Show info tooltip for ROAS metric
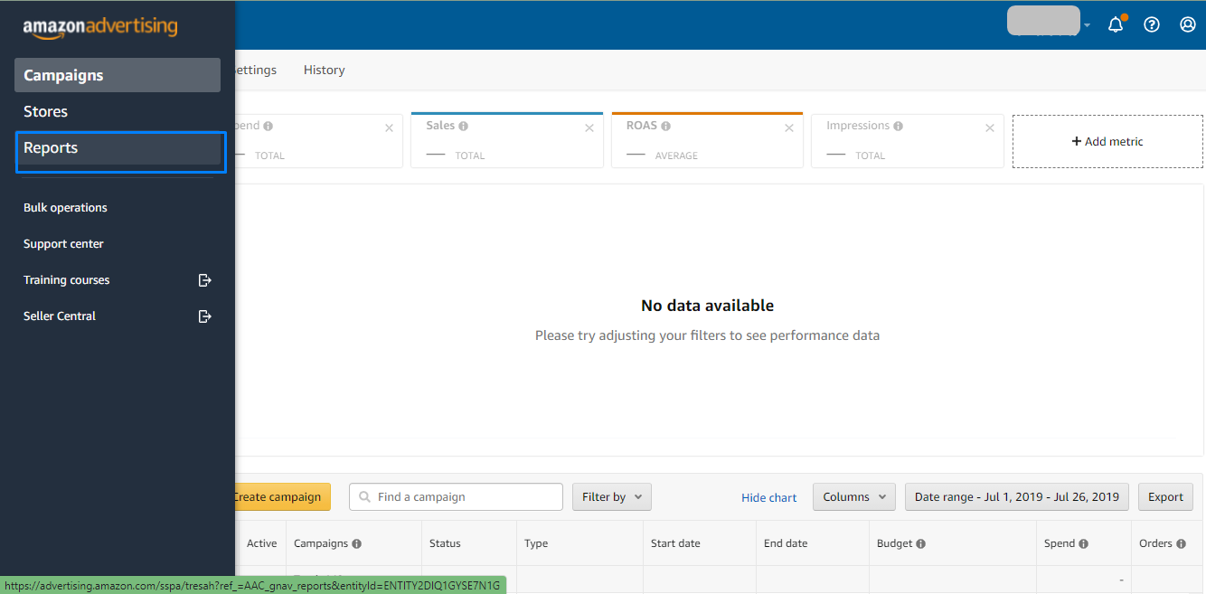The height and width of the screenshot is (594, 1206). [x=665, y=127]
